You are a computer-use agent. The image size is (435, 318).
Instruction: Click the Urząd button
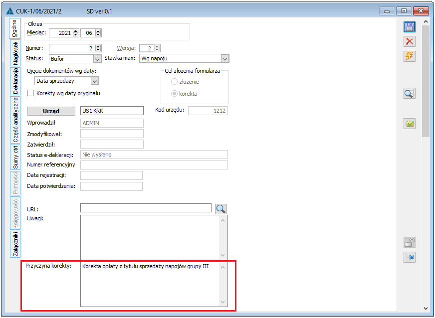[51, 111]
